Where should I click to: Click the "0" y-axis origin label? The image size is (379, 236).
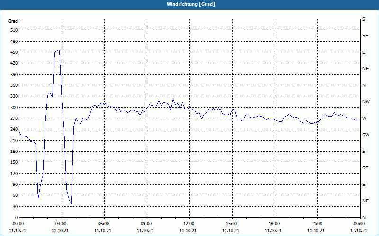point(17,218)
